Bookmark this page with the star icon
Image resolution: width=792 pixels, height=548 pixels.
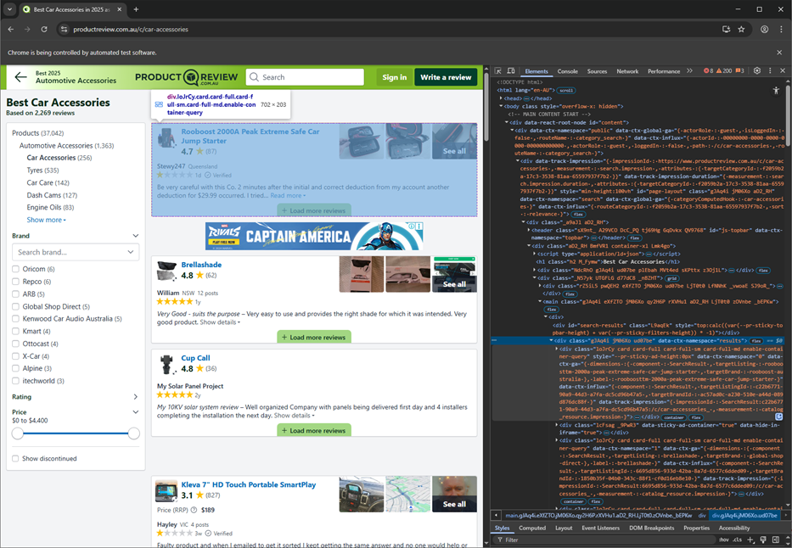pos(741,29)
